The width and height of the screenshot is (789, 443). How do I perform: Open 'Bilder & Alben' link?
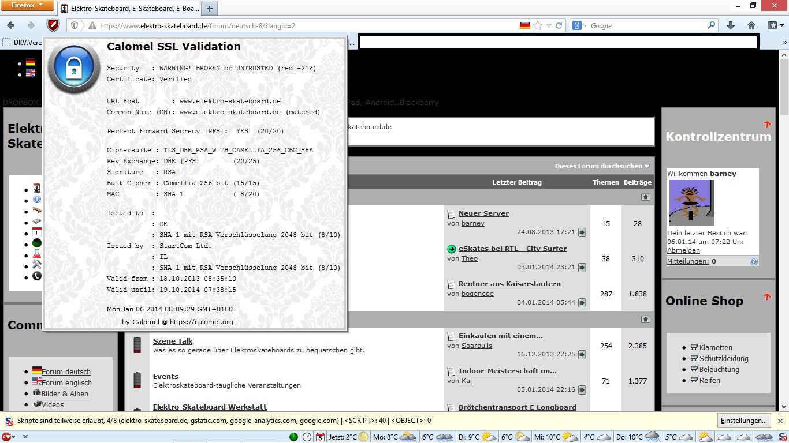click(65, 394)
